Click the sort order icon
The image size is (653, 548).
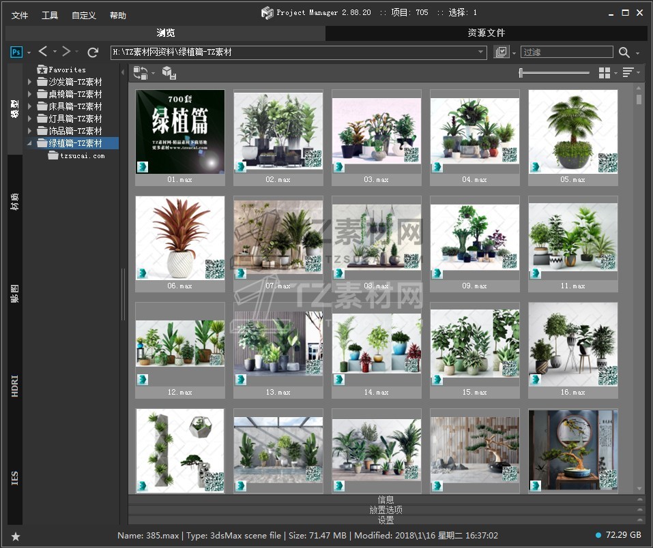pyautogui.click(x=628, y=72)
